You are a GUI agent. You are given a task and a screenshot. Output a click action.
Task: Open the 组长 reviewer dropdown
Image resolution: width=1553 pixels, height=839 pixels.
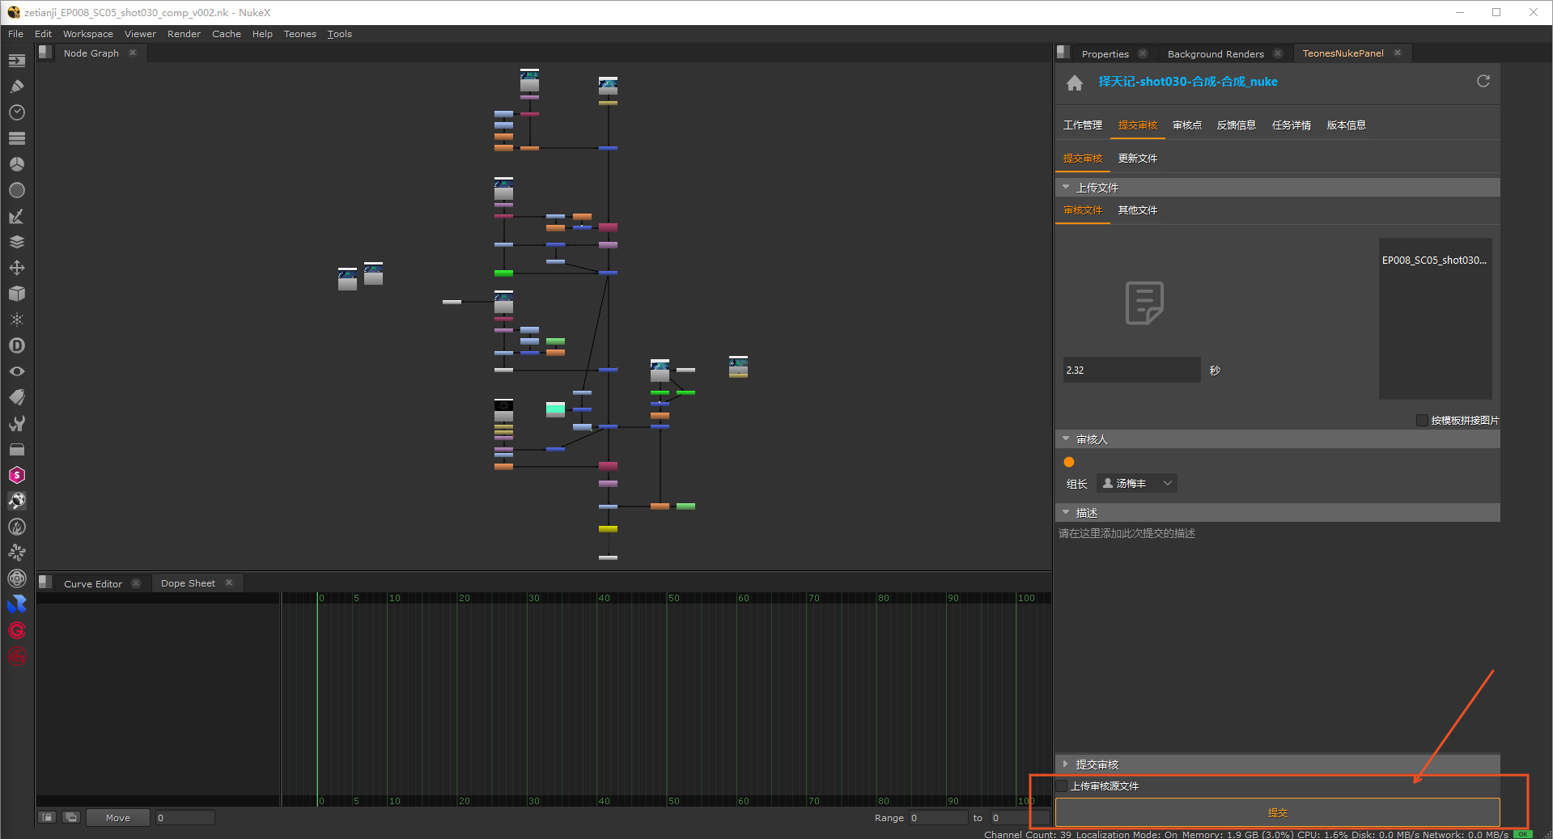tap(1136, 483)
